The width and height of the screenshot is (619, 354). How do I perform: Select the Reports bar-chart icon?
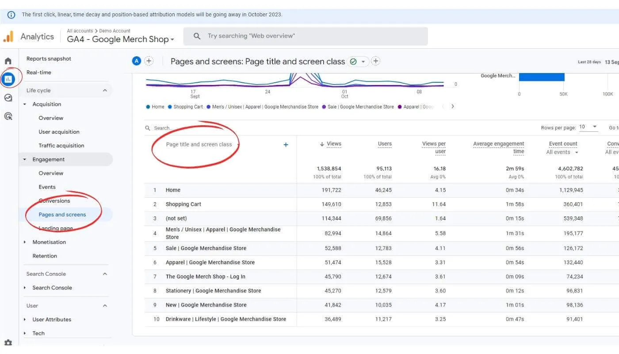click(x=9, y=78)
